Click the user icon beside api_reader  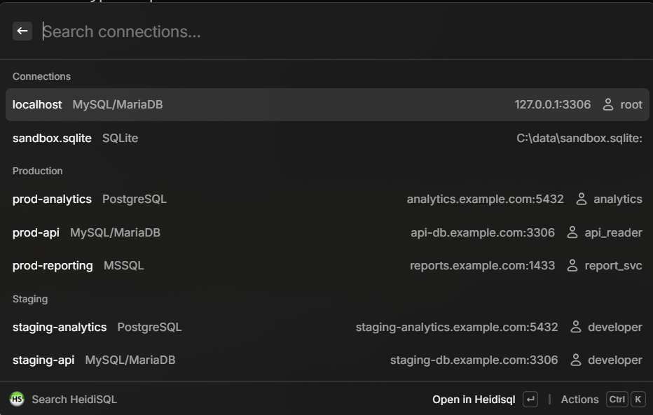[x=572, y=232]
